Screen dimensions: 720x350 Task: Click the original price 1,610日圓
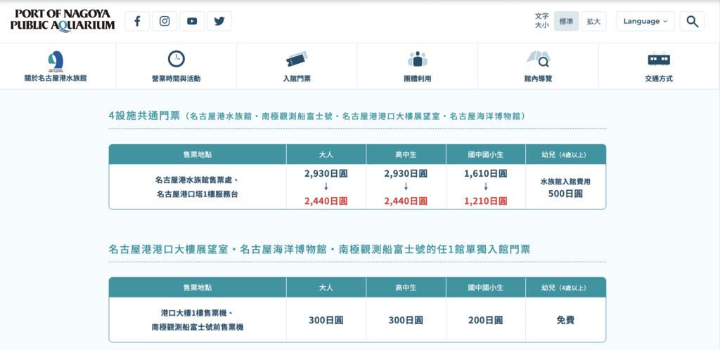[485, 174]
